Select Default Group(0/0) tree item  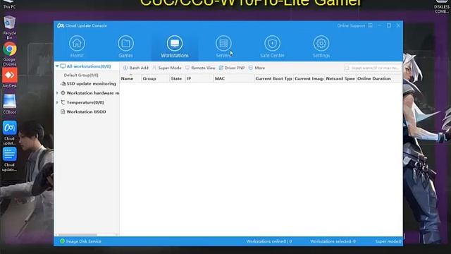pyautogui.click(x=81, y=75)
